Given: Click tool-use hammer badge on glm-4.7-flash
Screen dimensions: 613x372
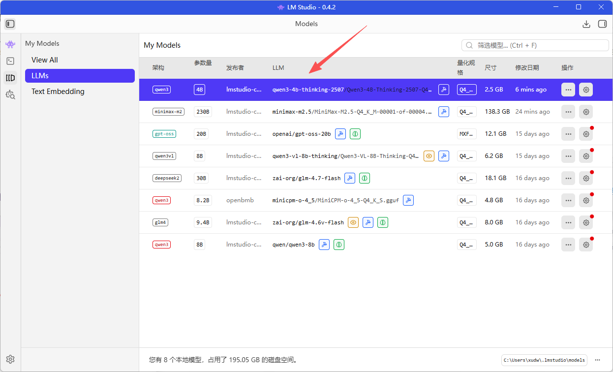Looking at the screenshot, I should click(350, 178).
